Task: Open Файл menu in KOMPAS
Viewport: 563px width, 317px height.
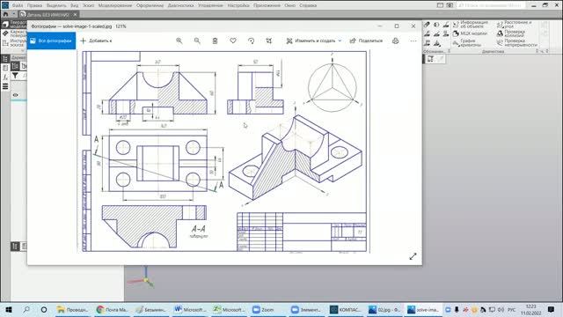Action: pyautogui.click(x=18, y=5)
